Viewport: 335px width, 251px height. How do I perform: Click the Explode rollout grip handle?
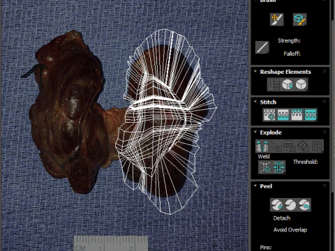click(325, 132)
